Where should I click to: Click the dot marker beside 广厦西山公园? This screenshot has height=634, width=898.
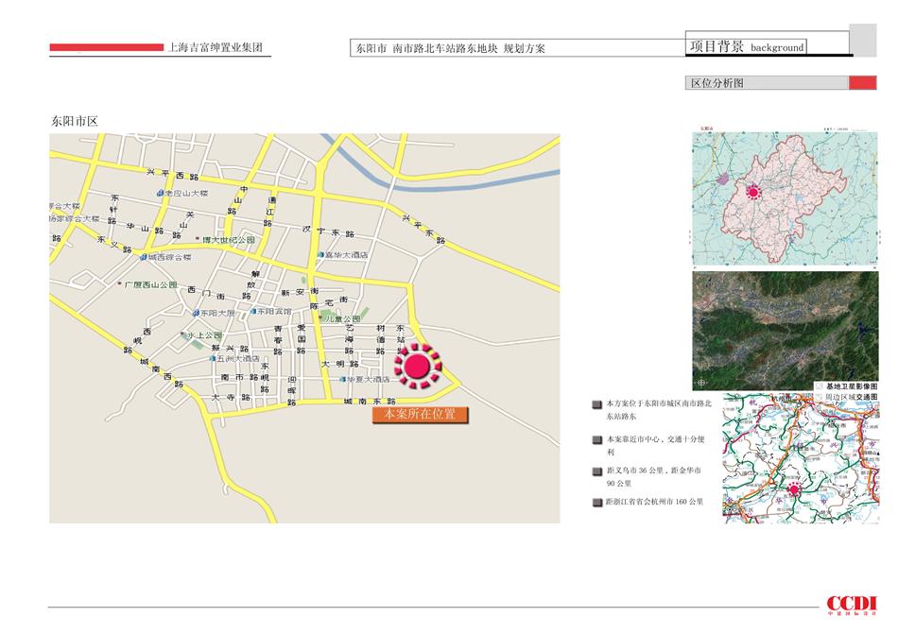[x=120, y=283]
